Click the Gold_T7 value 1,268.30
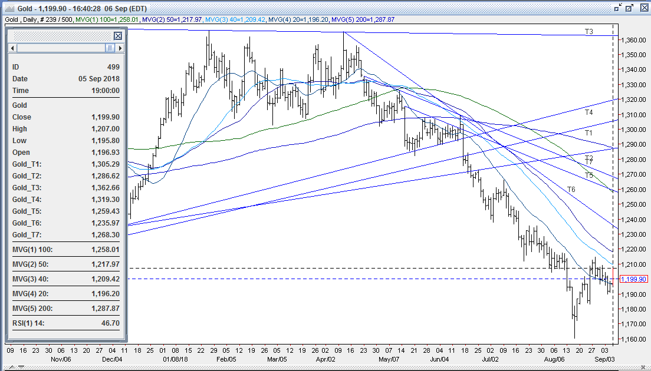651x371 pixels. pos(106,234)
